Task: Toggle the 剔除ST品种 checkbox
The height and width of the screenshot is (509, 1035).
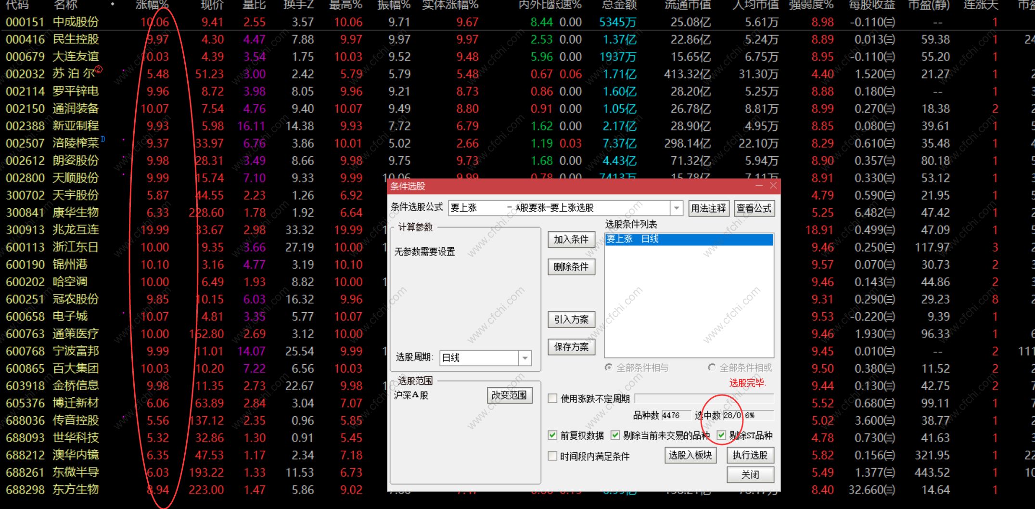Action: pos(721,435)
